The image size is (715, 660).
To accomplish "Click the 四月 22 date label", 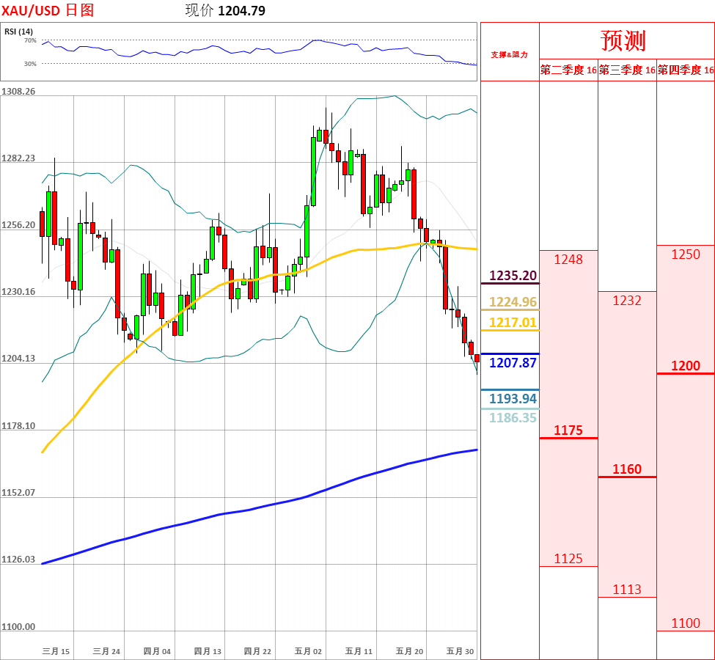I will (257, 651).
